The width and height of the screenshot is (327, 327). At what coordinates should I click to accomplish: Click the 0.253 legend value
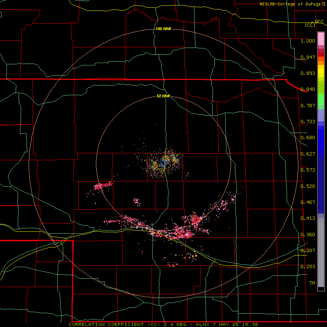308,267
